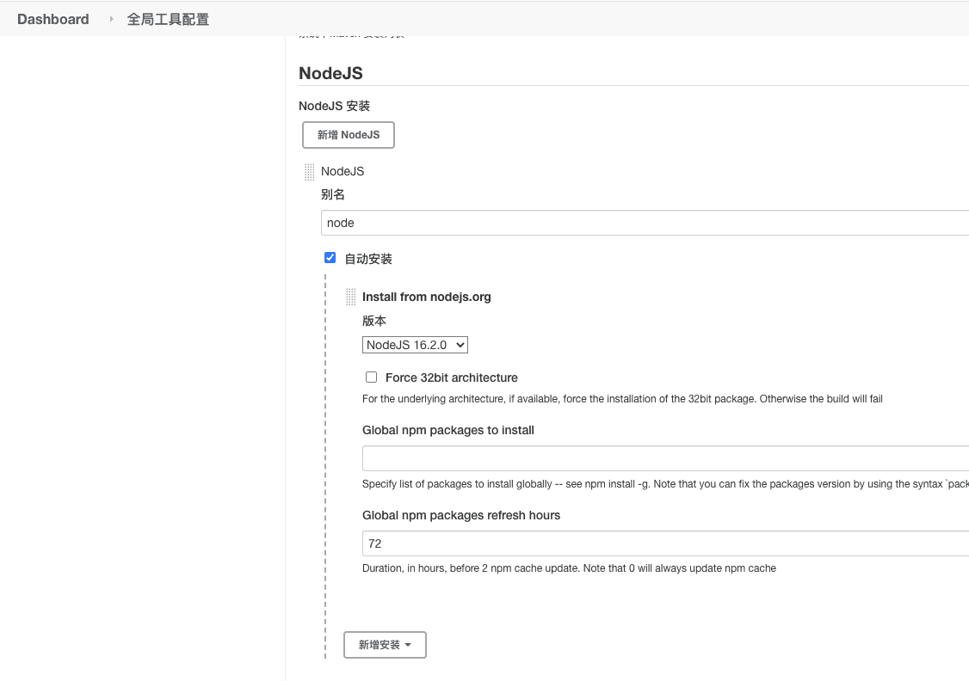Focus the Global npm packages to install field

(665, 459)
